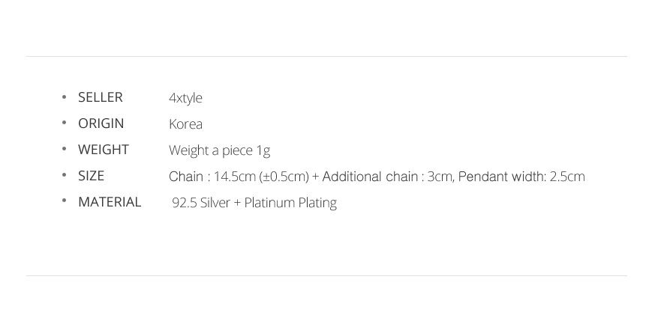Click the ORIGIN label
655x327 pixels.
click(101, 123)
